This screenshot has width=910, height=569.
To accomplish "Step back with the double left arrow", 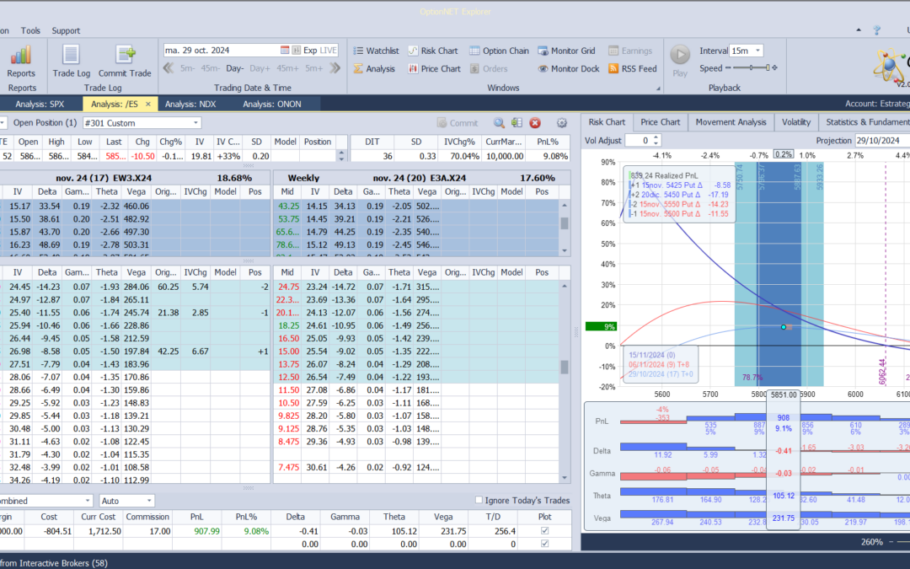I will pyautogui.click(x=169, y=68).
